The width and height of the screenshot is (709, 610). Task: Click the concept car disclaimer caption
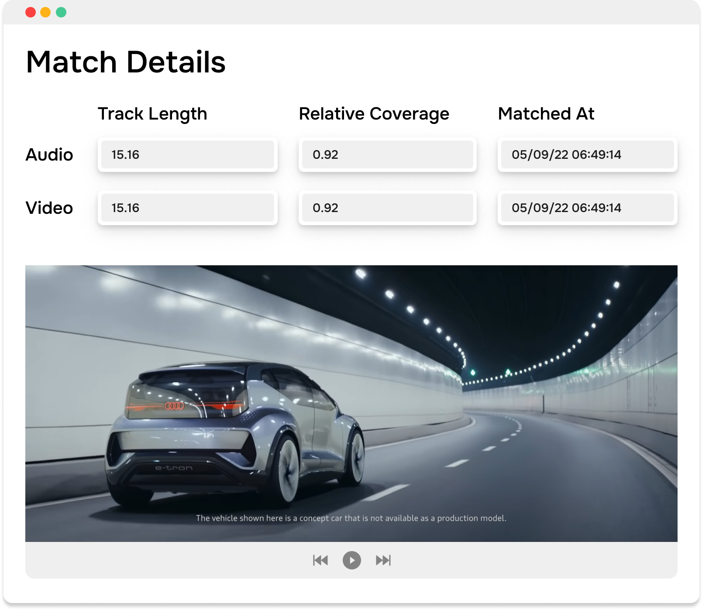click(x=351, y=518)
